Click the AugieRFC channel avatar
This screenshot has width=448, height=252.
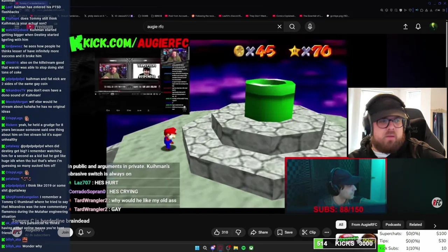tap(17, 232)
